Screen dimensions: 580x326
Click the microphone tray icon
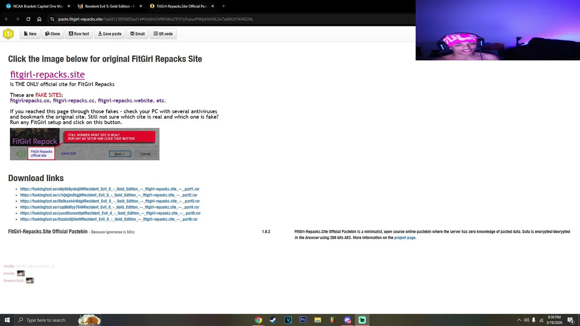point(534,320)
